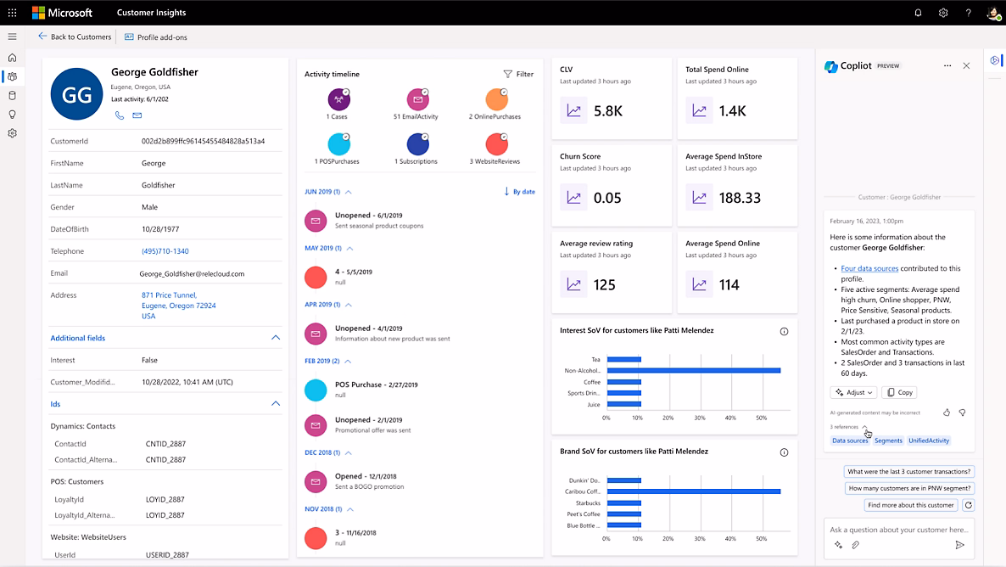Open Customer Insights settings gear in sidebar
This screenshot has width=1006, height=567.
12,133
